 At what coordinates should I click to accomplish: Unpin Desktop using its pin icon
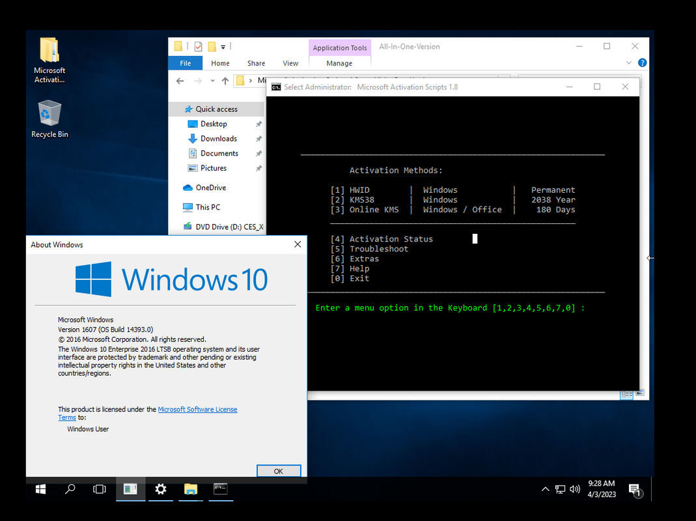point(258,124)
